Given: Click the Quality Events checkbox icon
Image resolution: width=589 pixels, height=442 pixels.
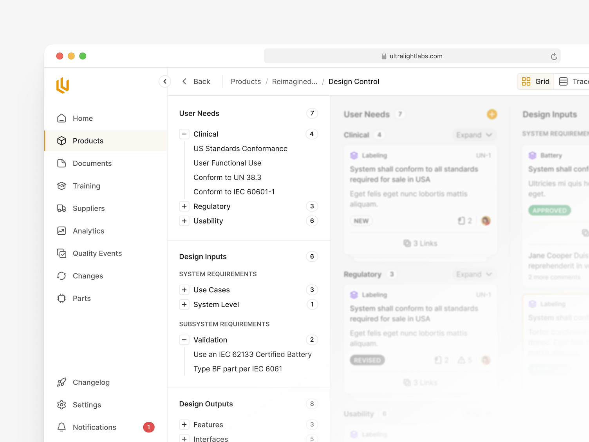Looking at the screenshot, I should (61, 254).
